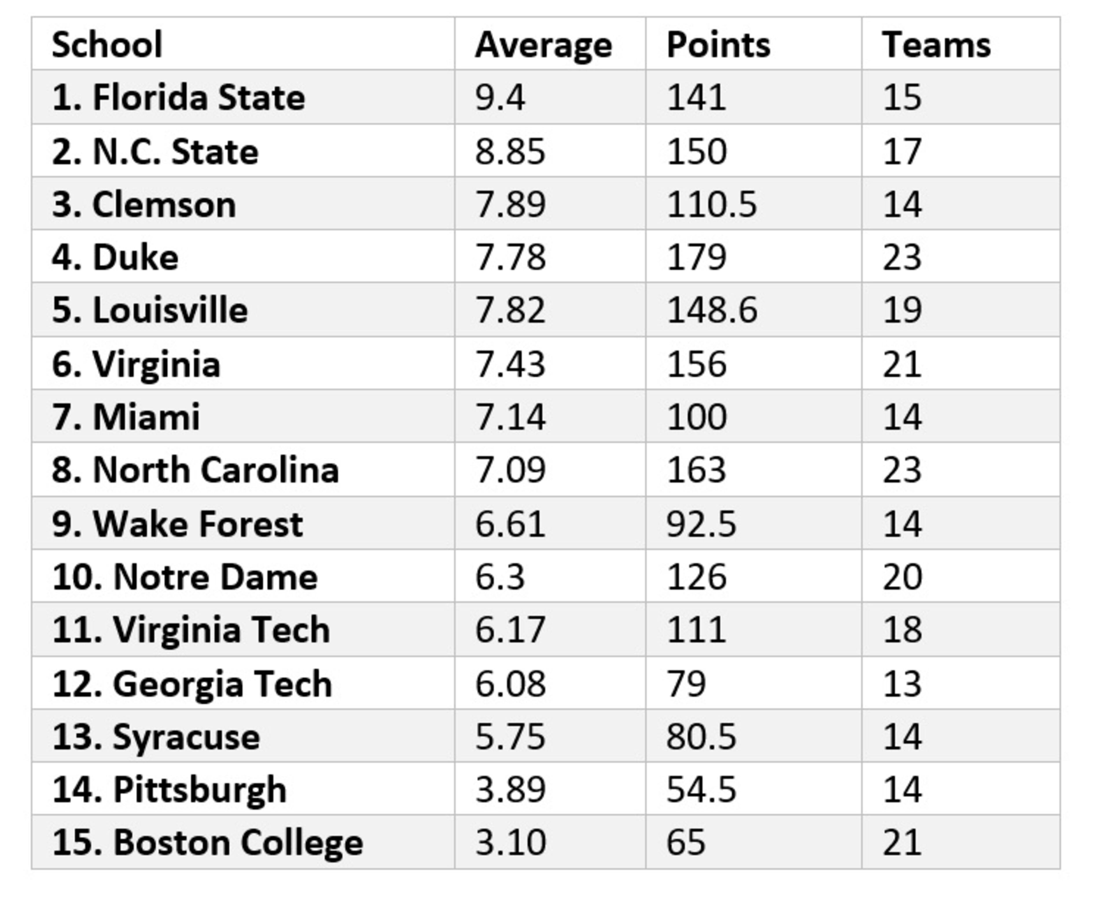Click N.C. State's average value 8.85
The image size is (1111, 902).
pyautogui.click(x=510, y=151)
